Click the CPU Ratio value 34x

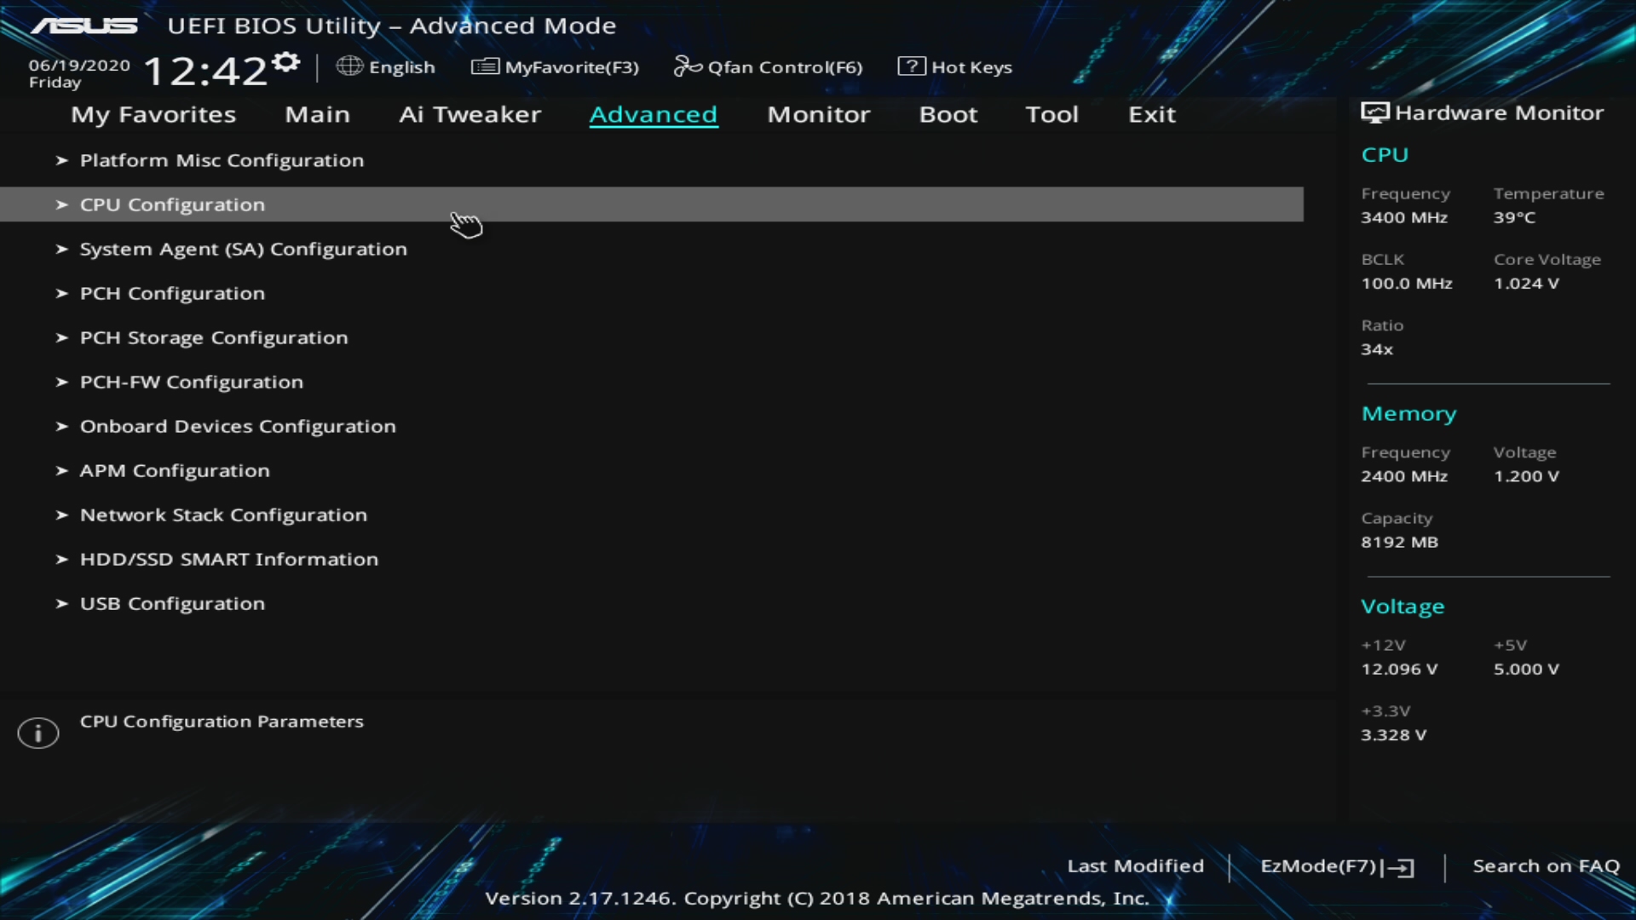(x=1377, y=349)
